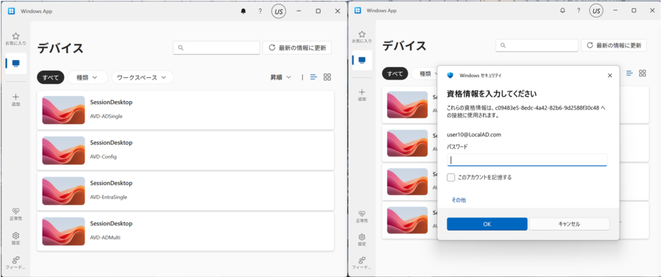Open Favorites in the left window sidebar
Screen dimensions: 661x277
click(15, 38)
